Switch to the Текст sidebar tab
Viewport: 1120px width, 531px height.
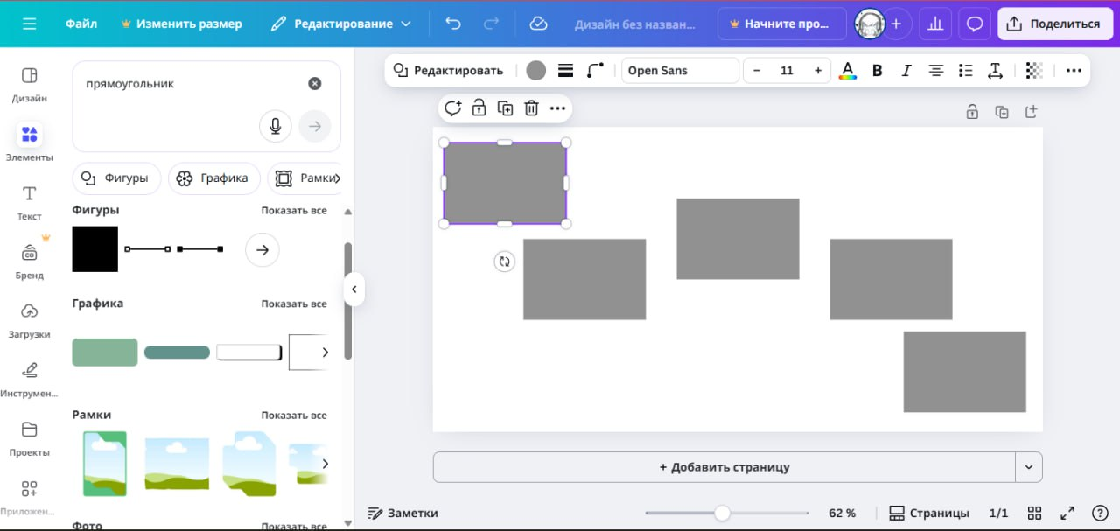point(29,202)
